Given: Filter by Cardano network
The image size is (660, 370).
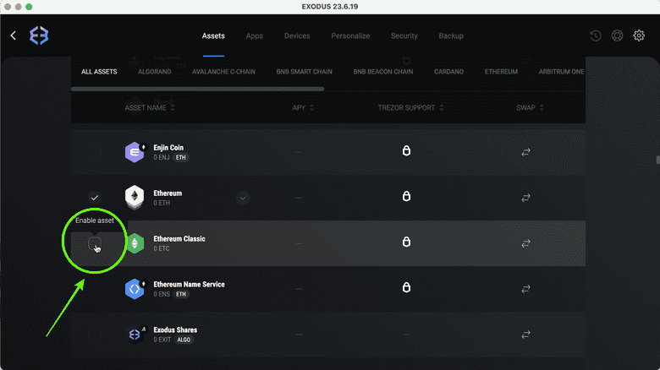Looking at the screenshot, I should [x=448, y=72].
